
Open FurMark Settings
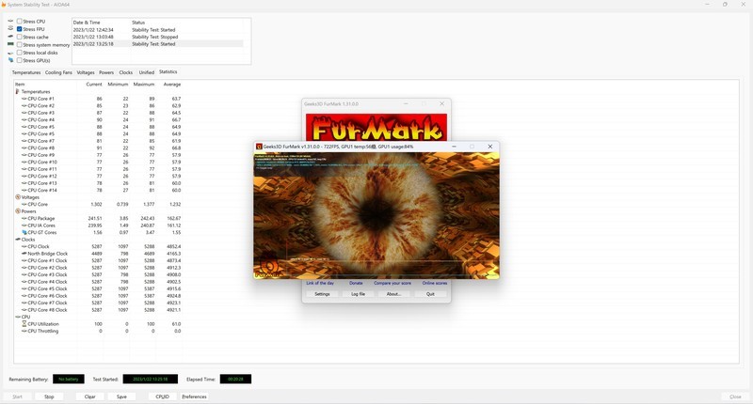pyautogui.click(x=322, y=294)
